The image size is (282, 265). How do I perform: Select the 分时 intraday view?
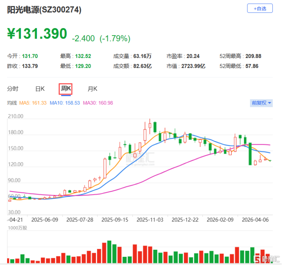(x=13, y=89)
